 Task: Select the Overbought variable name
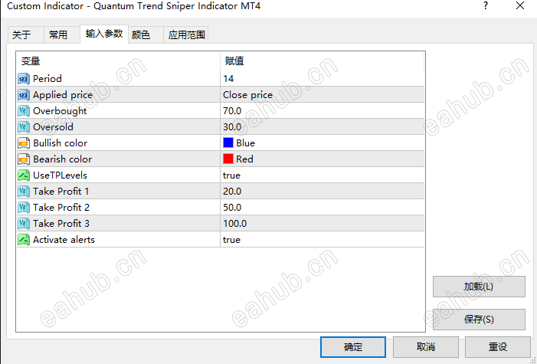pos(60,111)
